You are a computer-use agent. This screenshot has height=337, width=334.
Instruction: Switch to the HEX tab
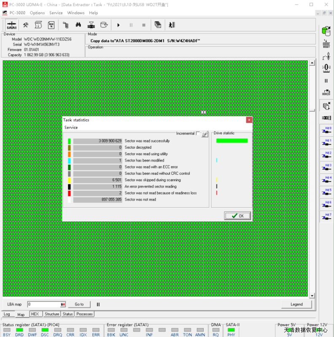(35, 314)
